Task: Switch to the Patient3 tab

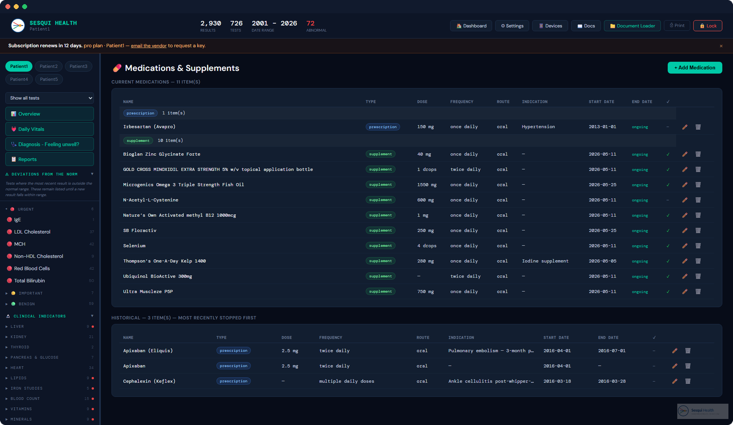Action: (78, 66)
